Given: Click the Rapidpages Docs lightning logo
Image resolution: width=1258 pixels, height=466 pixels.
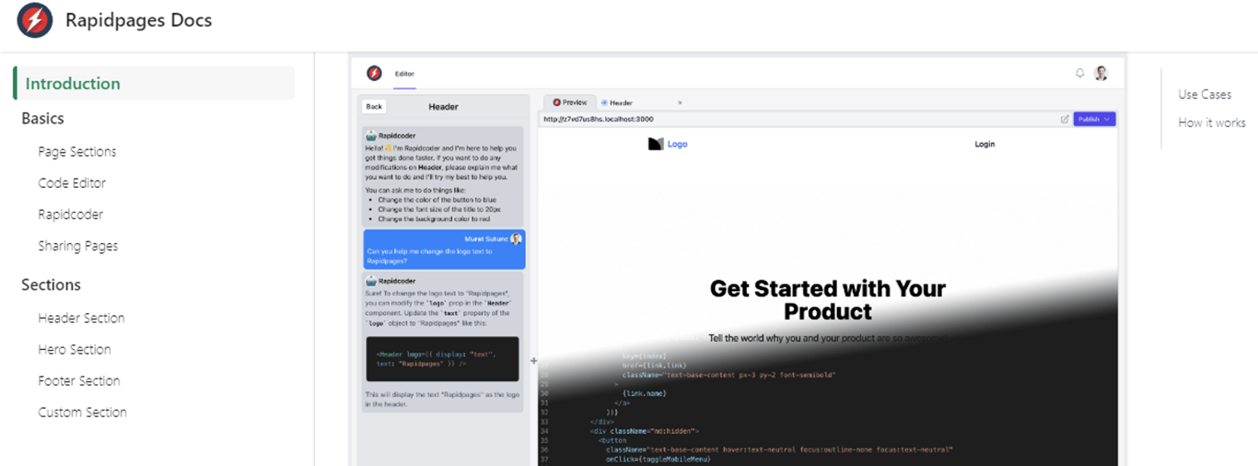Looking at the screenshot, I should pos(35,20).
